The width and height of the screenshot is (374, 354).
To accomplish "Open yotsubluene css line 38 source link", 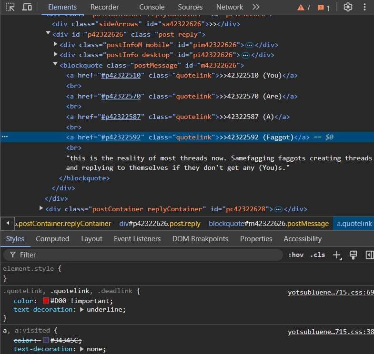I will pos(331,332).
